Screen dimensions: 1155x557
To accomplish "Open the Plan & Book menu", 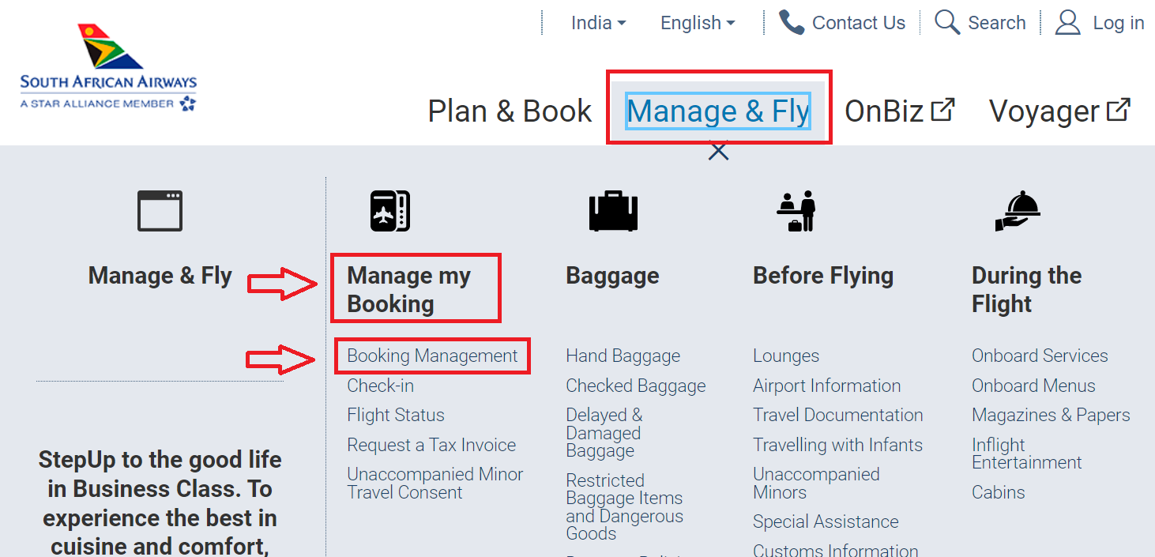I will pyautogui.click(x=510, y=111).
